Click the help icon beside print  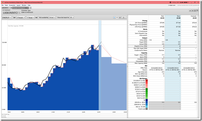coord(195,11)
